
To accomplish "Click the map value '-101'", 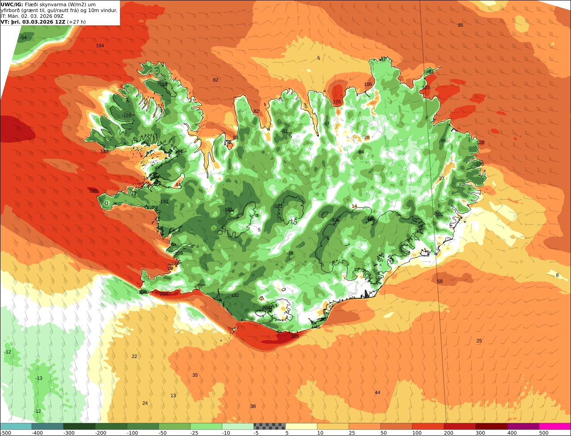I will coord(278,206).
